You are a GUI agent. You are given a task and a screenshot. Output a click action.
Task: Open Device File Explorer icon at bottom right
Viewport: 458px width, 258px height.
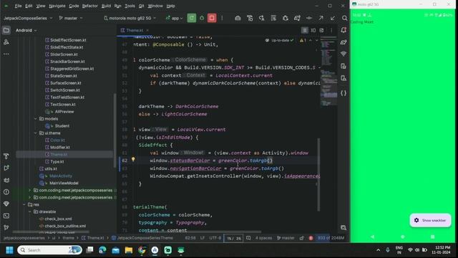[343, 228]
